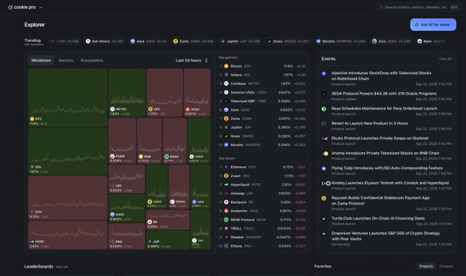Screen dimensions: 466x276
Task: Open the Zora ZORA trending chip
Action: (391, 41)
